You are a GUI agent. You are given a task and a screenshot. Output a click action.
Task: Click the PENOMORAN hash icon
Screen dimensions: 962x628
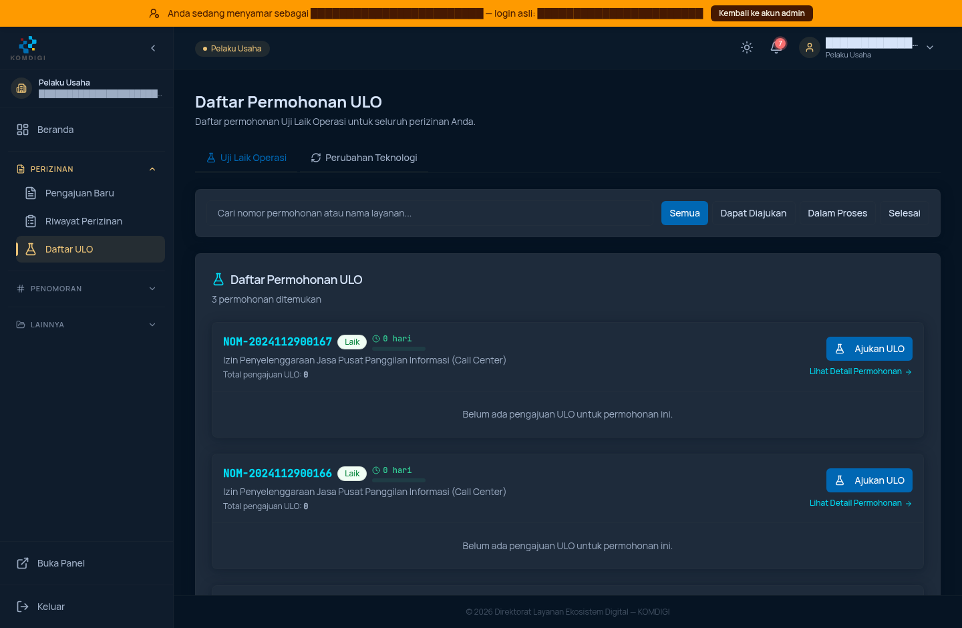[21, 289]
